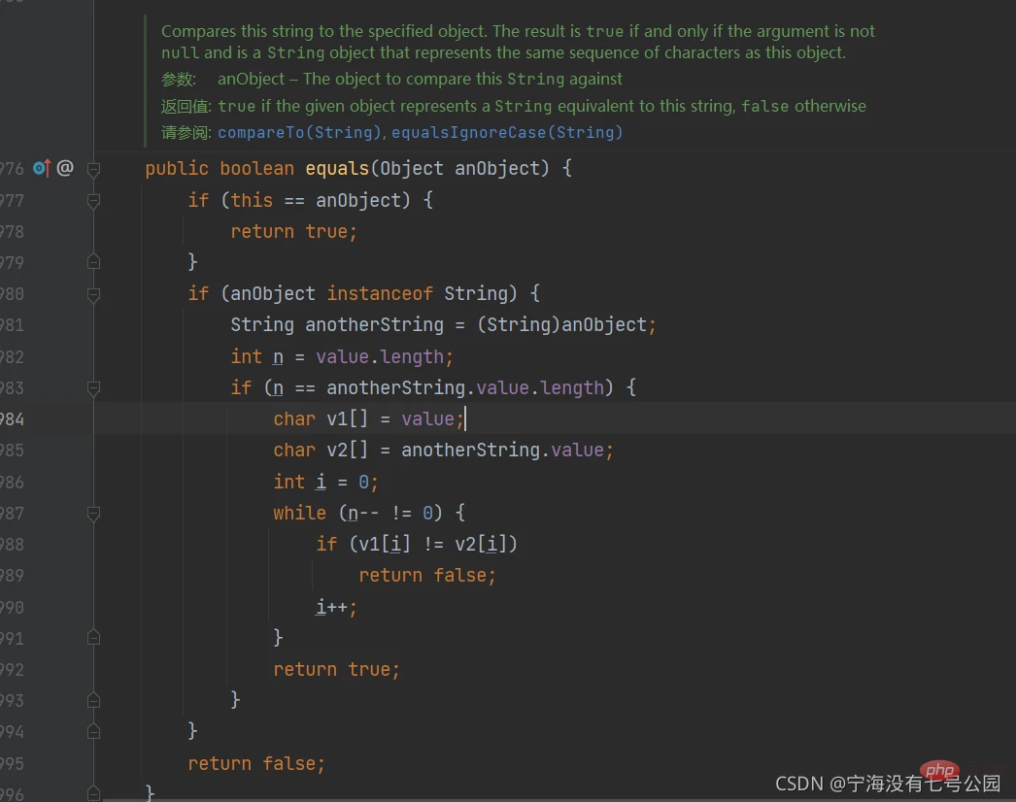
Task: Click line number 985 in the gutter
Action: click(19, 450)
